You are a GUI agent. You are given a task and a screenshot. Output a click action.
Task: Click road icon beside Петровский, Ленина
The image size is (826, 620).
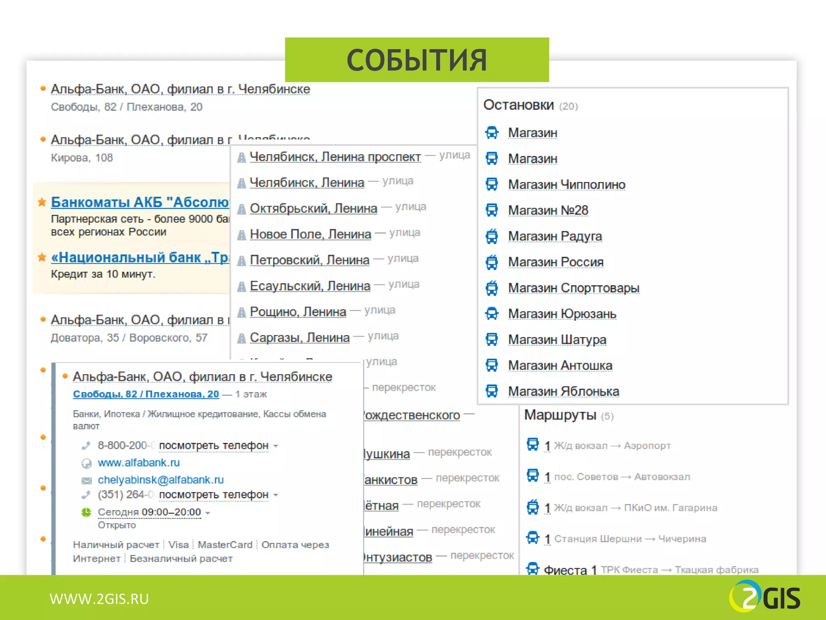coord(242,260)
